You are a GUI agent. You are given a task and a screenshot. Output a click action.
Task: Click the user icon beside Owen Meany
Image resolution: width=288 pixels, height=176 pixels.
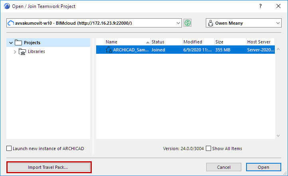click(211, 23)
